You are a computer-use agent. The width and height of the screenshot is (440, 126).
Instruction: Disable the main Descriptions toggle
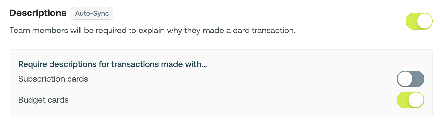(x=419, y=21)
